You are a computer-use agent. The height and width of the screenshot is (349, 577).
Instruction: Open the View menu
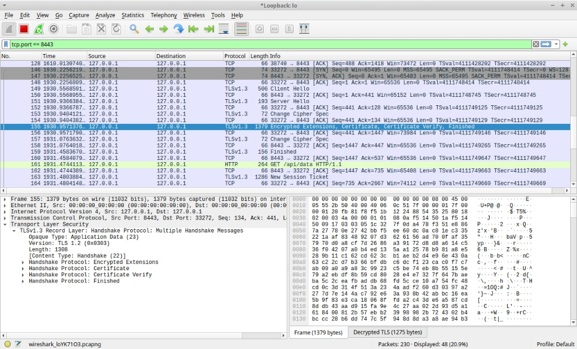[42, 15]
